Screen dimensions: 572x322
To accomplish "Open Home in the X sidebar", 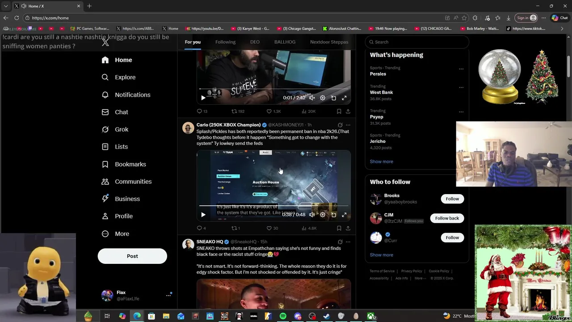I will tap(117, 60).
